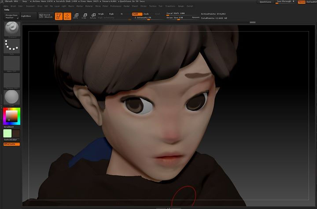Click the QuickSave button
Viewport: 317px width, 209px height.
[x=265, y=2]
